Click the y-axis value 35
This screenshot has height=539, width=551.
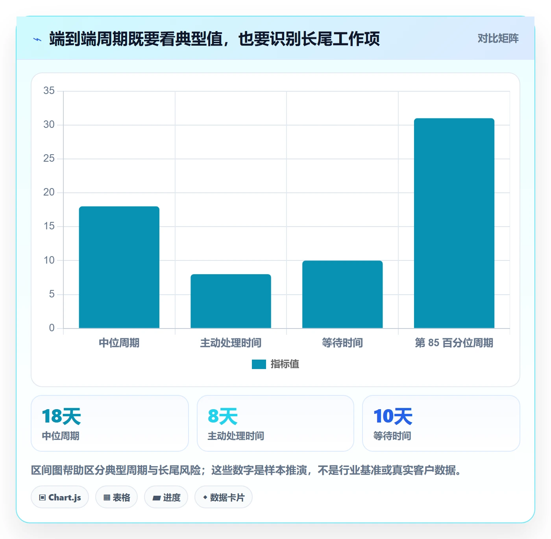(x=49, y=91)
